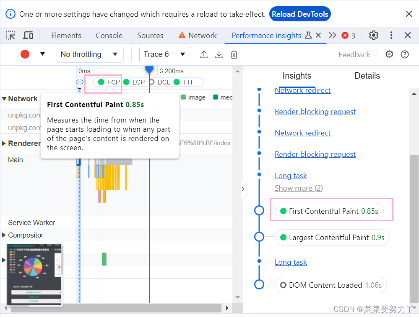Expand the Renderer track section
The height and width of the screenshot is (317, 419).
(4, 143)
